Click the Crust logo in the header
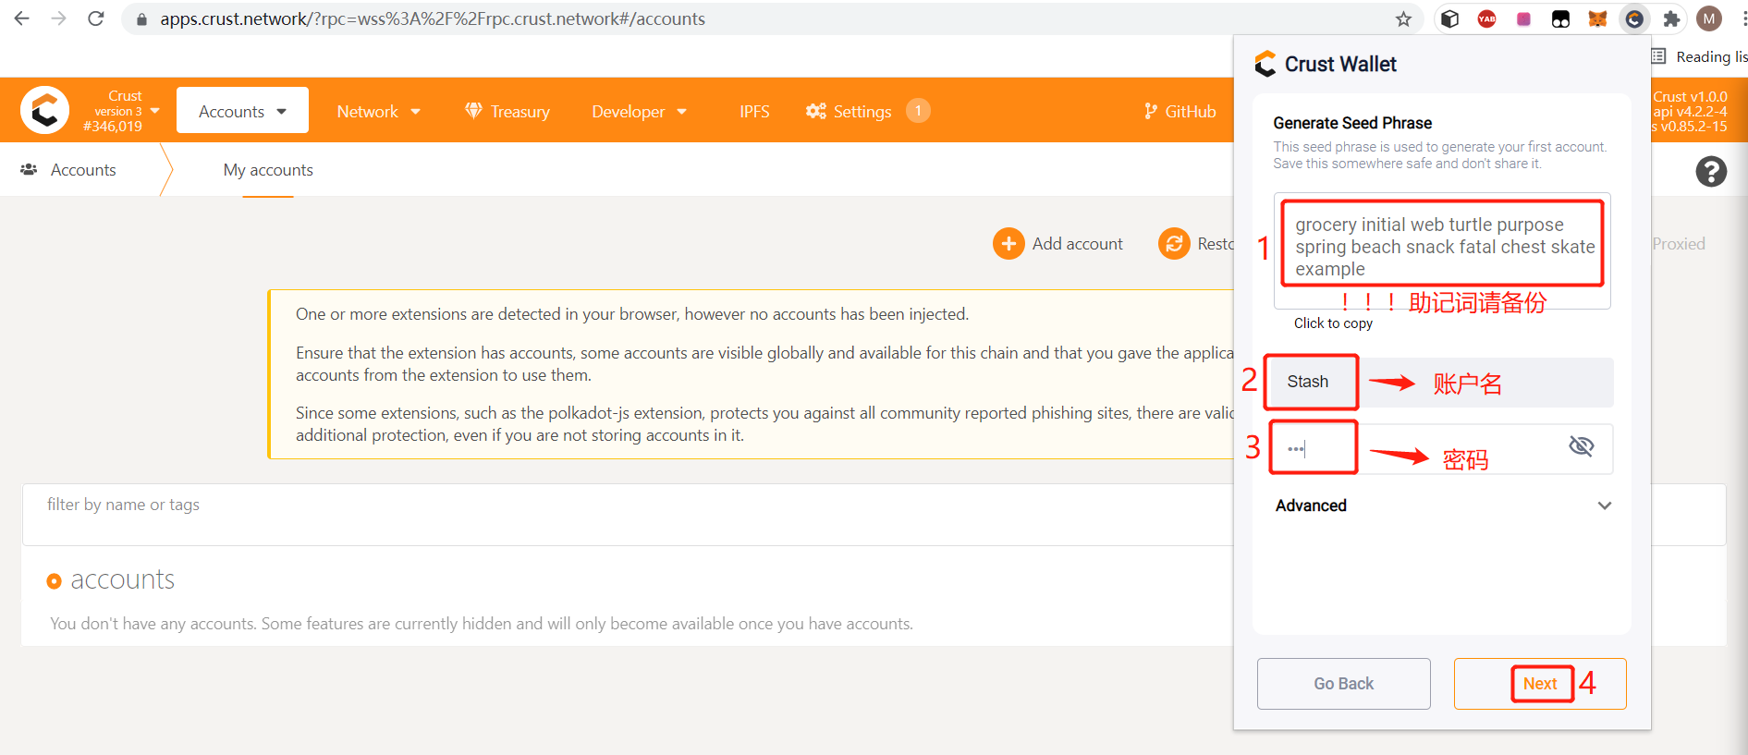This screenshot has height=755, width=1748. coord(44,110)
